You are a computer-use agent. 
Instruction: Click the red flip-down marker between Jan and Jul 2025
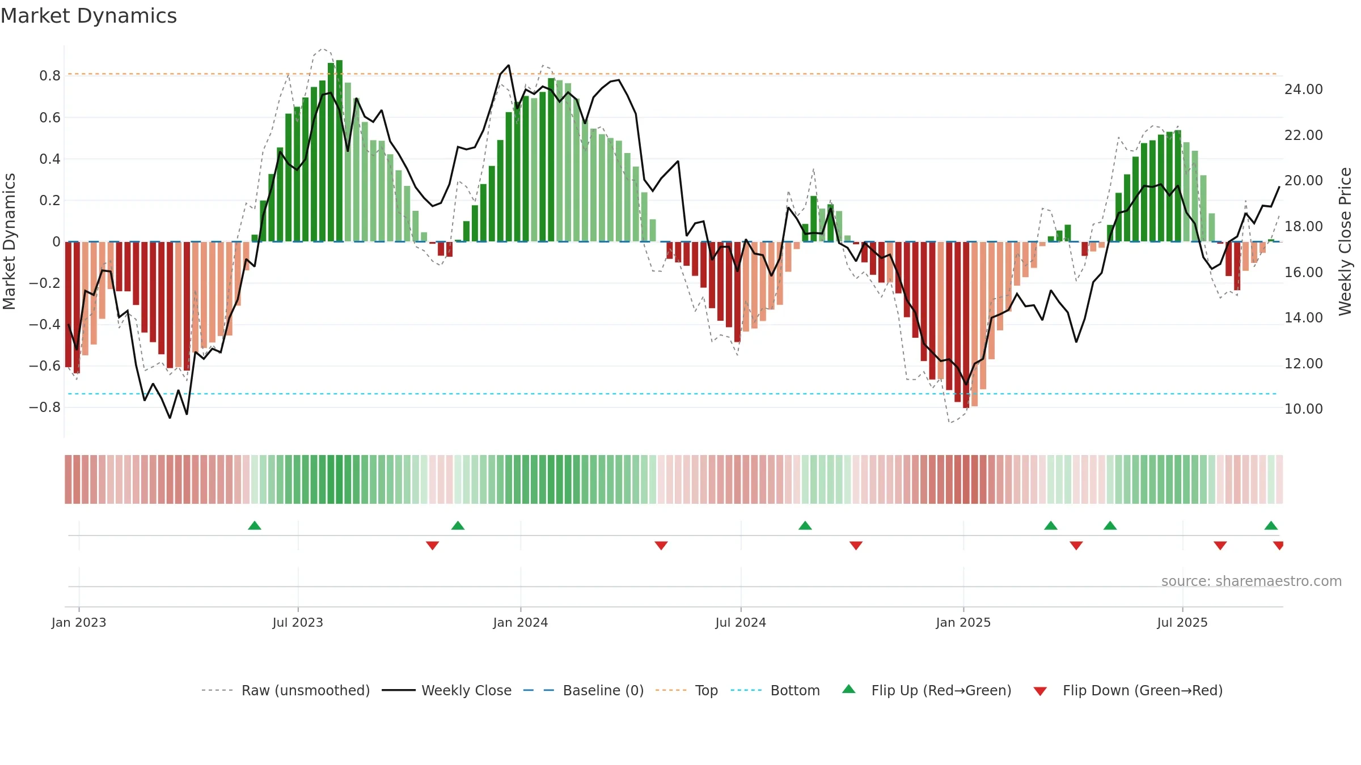1076,545
